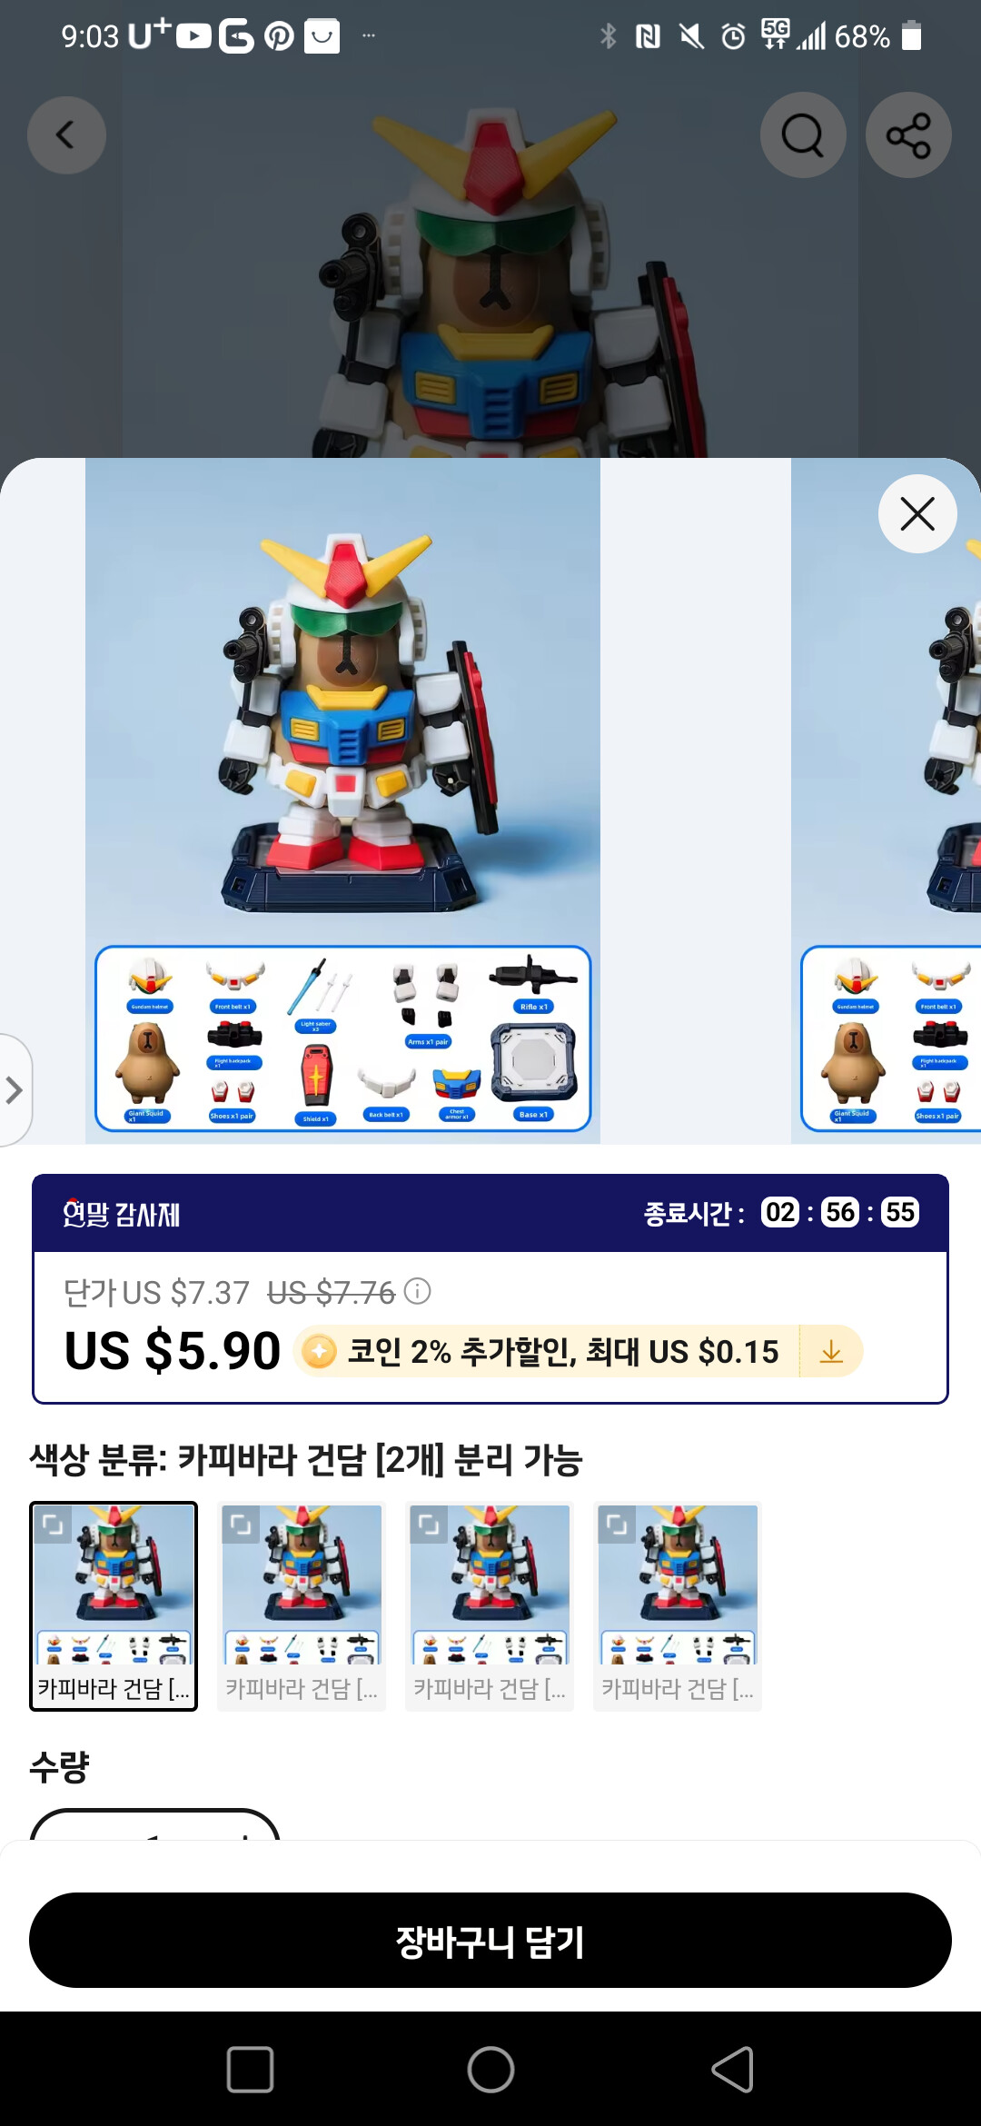This screenshot has height=2126, width=981.
Task: View the next product image on right
Action: coord(886,800)
